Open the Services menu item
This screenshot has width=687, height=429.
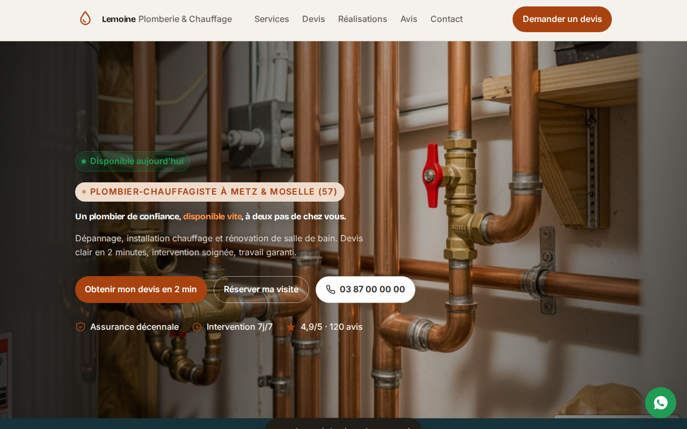[x=272, y=19]
